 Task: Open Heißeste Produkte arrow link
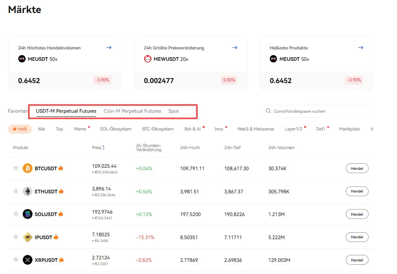click(360, 48)
